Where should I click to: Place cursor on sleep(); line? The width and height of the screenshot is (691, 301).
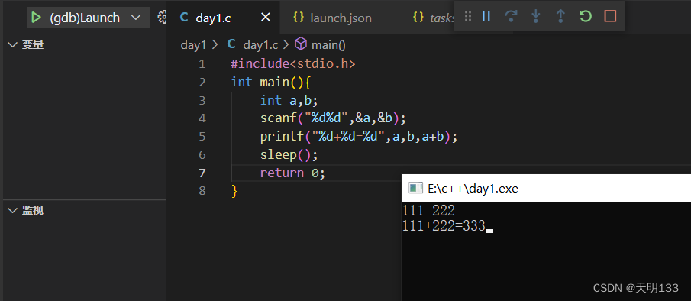pos(289,154)
